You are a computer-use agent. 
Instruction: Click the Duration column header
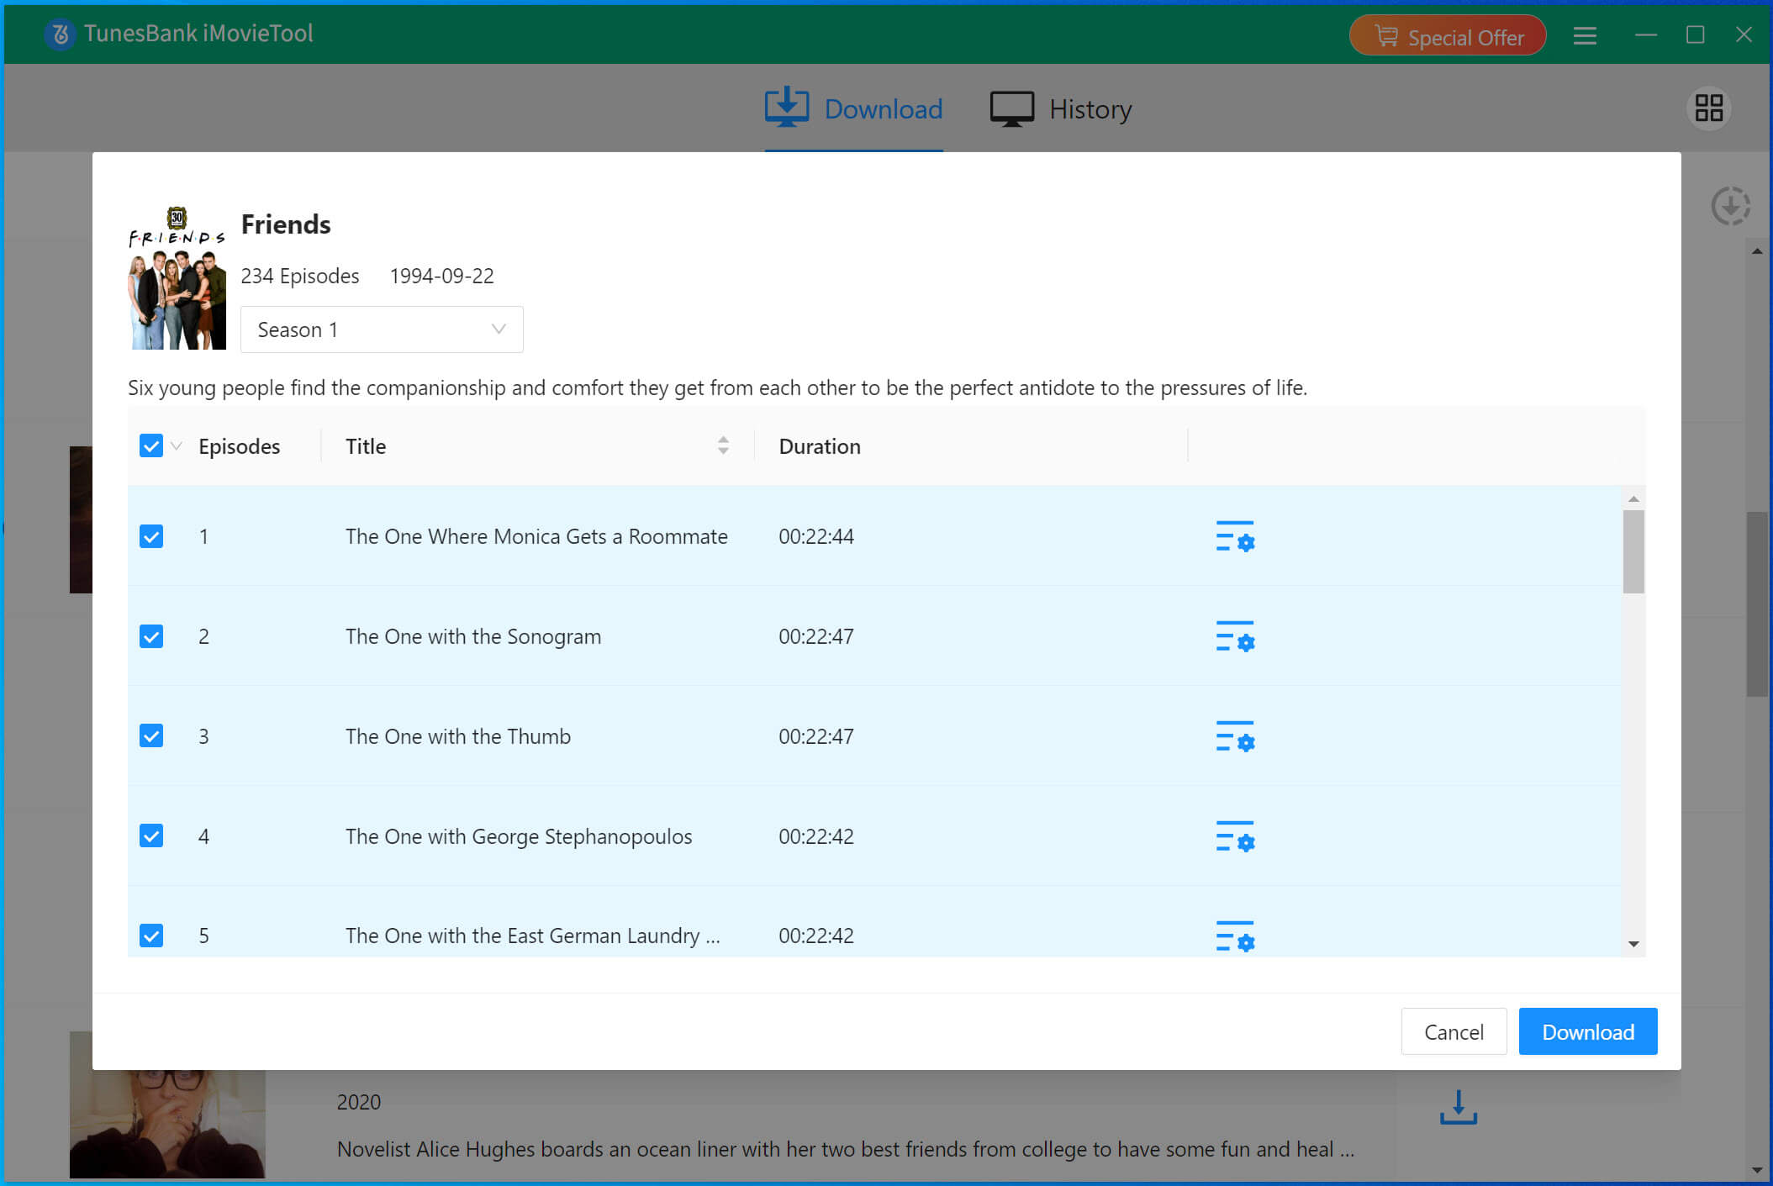[820, 446]
